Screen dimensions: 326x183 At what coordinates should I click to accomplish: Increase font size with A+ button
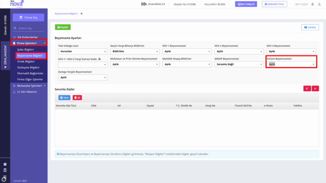(307, 89)
